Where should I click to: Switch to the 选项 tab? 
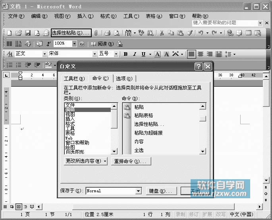(124, 79)
